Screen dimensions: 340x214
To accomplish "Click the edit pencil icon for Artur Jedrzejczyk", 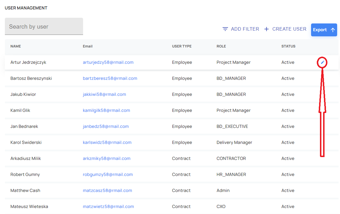I will (323, 62).
